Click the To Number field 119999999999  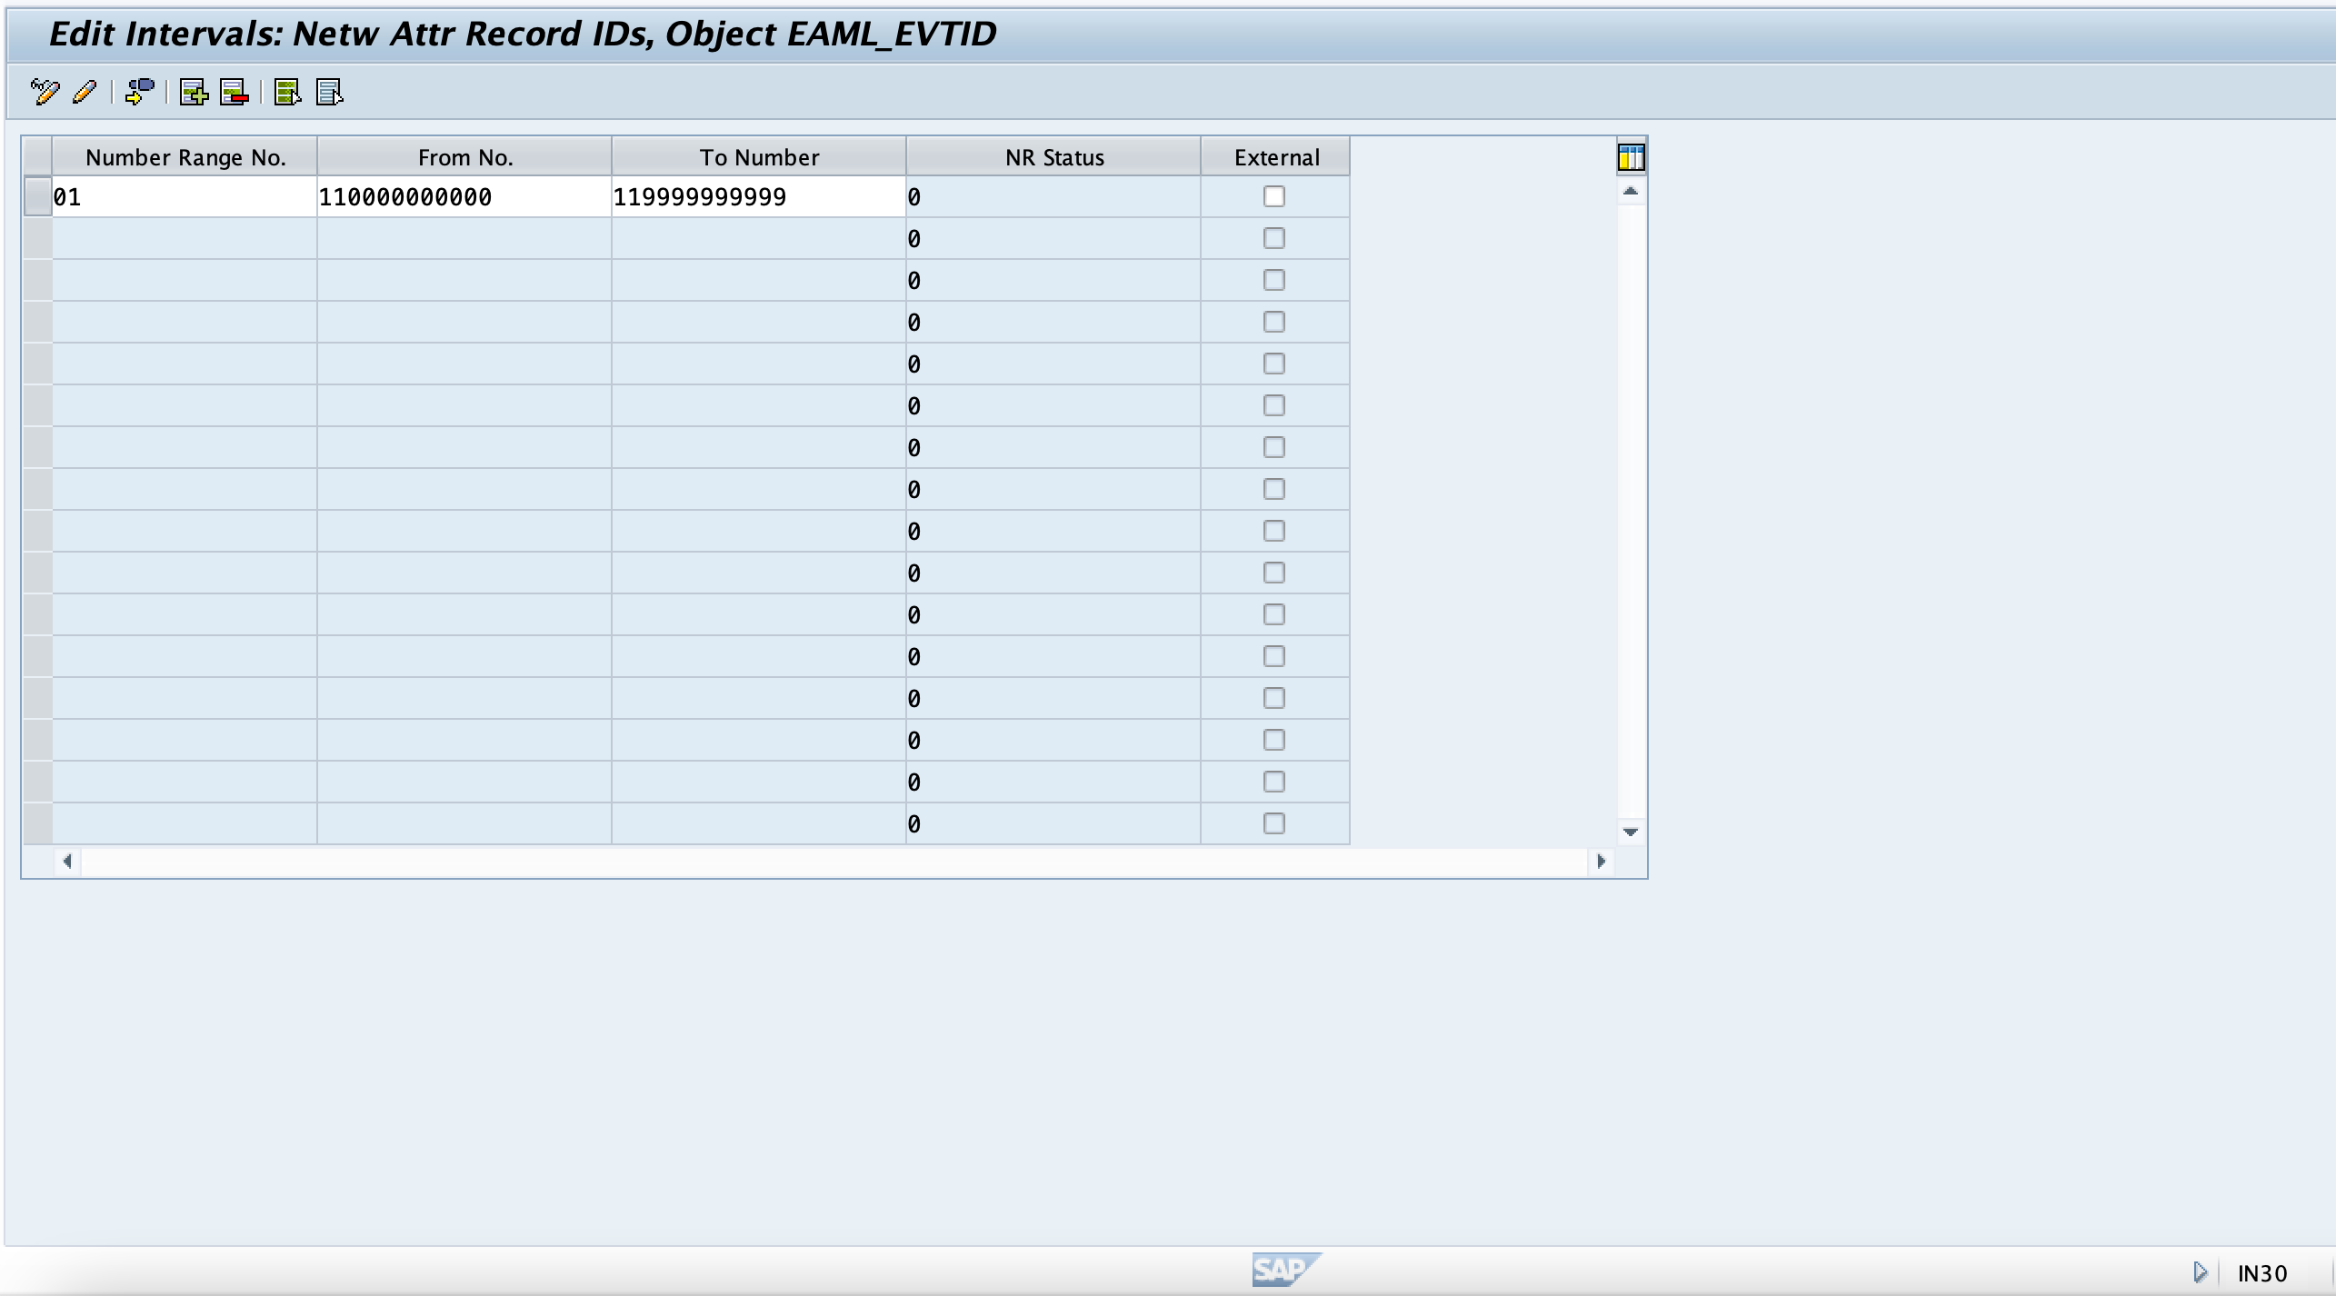click(757, 197)
